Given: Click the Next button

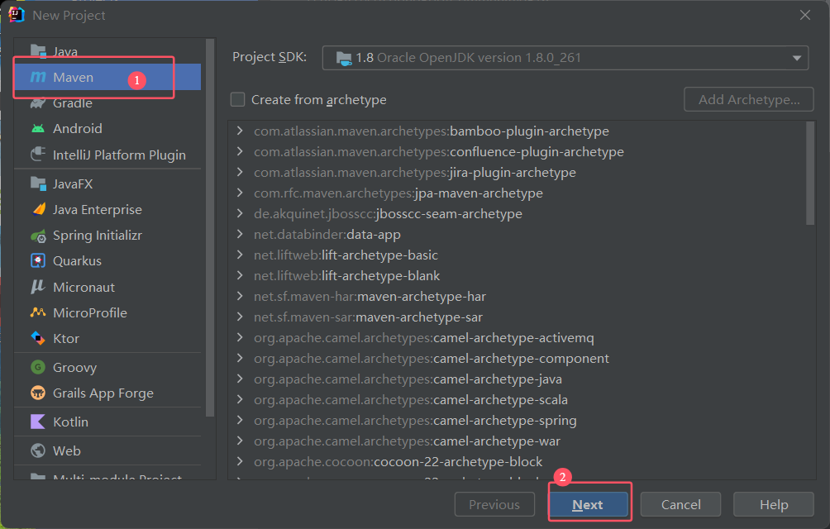Looking at the screenshot, I should (x=588, y=505).
